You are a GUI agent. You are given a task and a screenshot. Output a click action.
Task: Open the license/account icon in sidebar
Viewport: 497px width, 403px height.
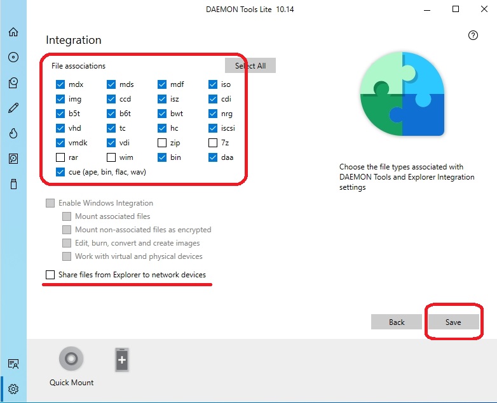[13, 364]
